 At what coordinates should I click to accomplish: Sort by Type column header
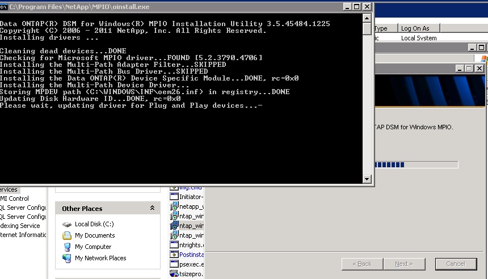tap(386, 28)
